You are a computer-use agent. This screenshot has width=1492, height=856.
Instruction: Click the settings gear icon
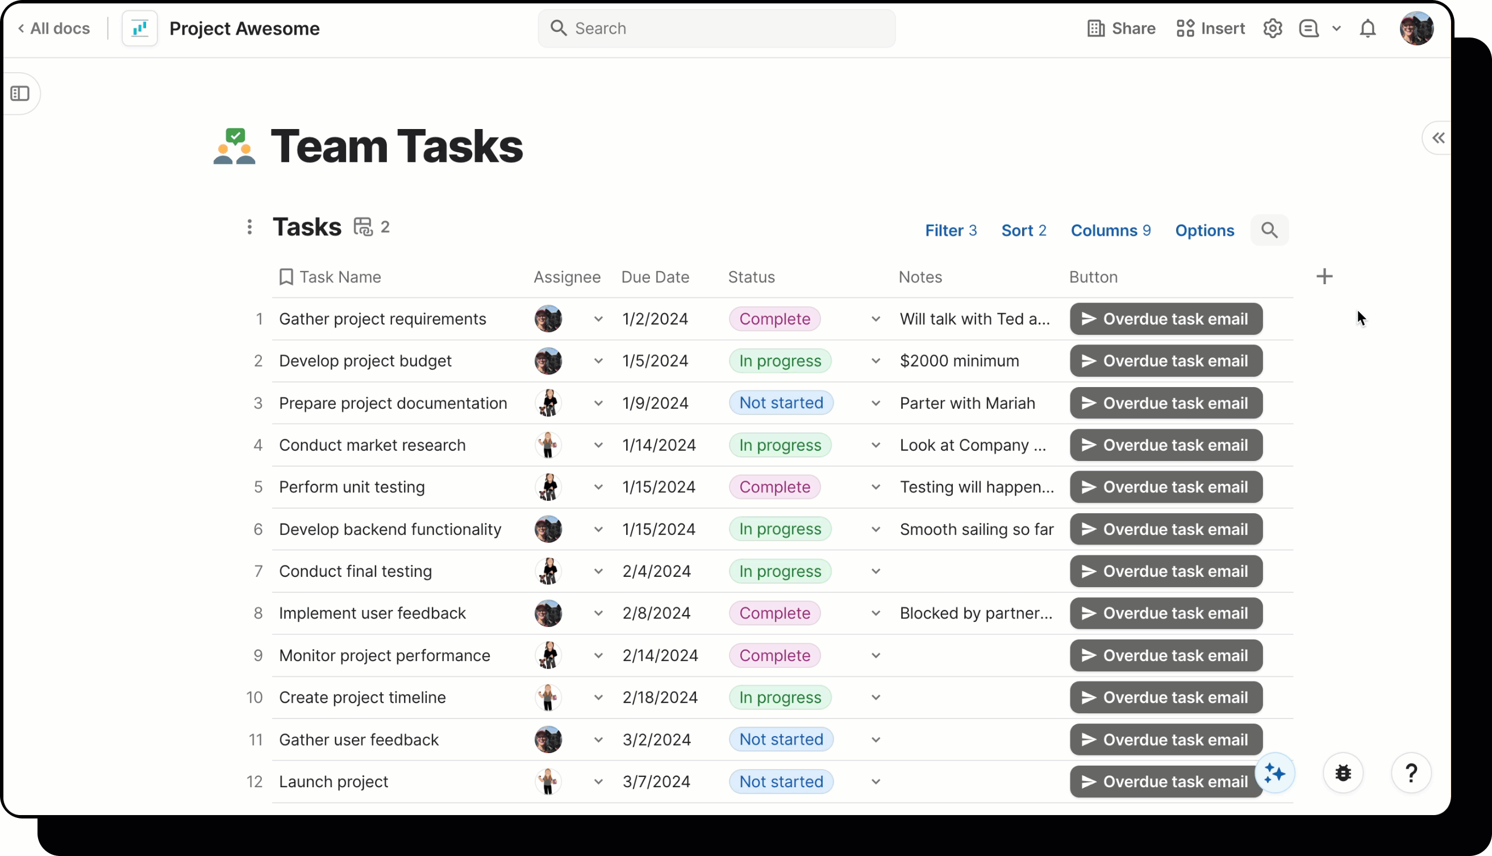click(x=1272, y=28)
